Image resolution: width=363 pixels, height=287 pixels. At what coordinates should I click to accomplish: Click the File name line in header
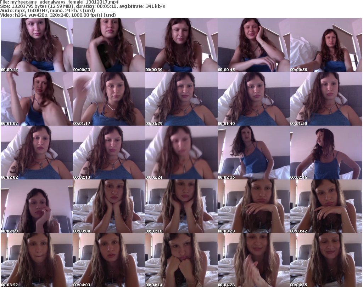59,2
